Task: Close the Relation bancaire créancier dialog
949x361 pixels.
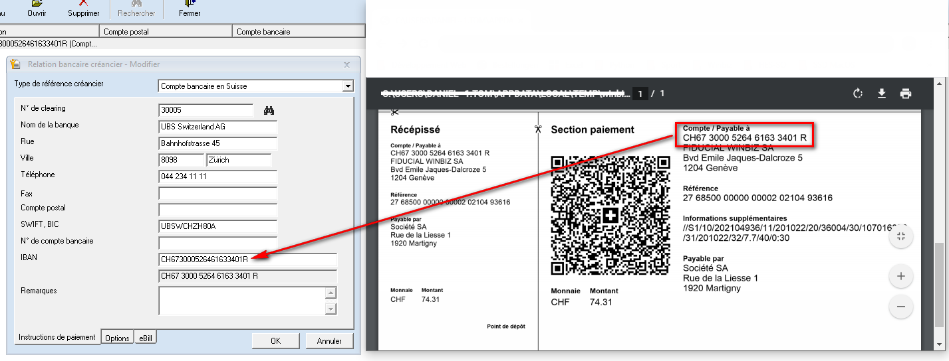Action: 346,64
